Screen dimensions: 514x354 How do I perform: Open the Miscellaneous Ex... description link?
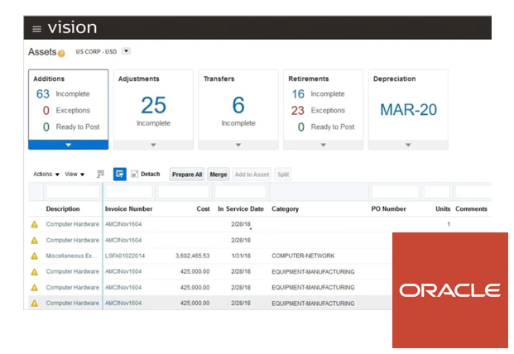click(71, 256)
